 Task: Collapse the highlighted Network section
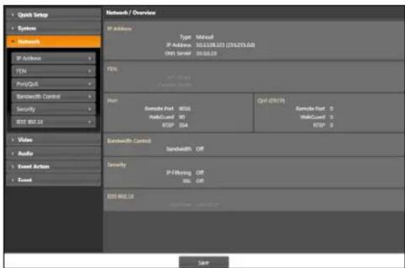pos(54,42)
